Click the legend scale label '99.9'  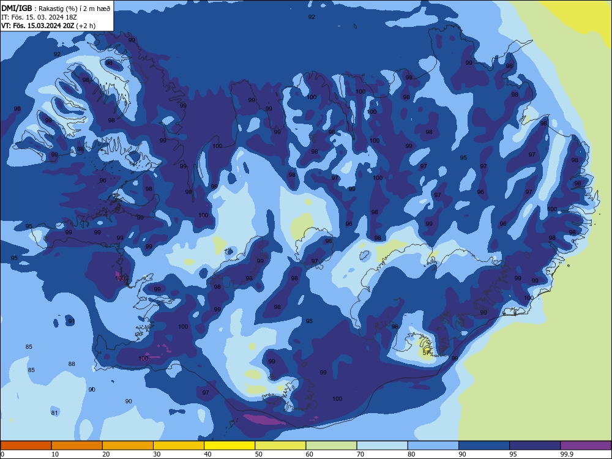(567, 454)
